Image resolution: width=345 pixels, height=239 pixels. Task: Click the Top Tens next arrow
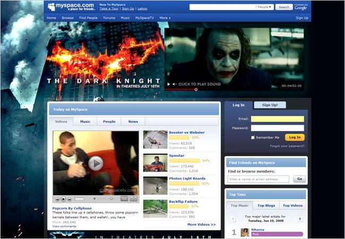pos(300,219)
